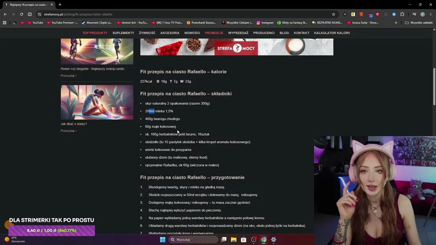
Task: Open YouTube bookmark
Action: (x=35, y=23)
